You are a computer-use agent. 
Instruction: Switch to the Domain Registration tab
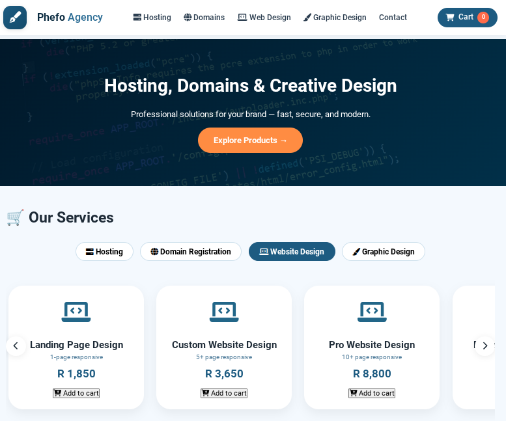click(x=190, y=251)
